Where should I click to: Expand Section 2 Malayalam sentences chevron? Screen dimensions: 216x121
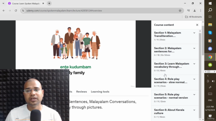coord(194,48)
